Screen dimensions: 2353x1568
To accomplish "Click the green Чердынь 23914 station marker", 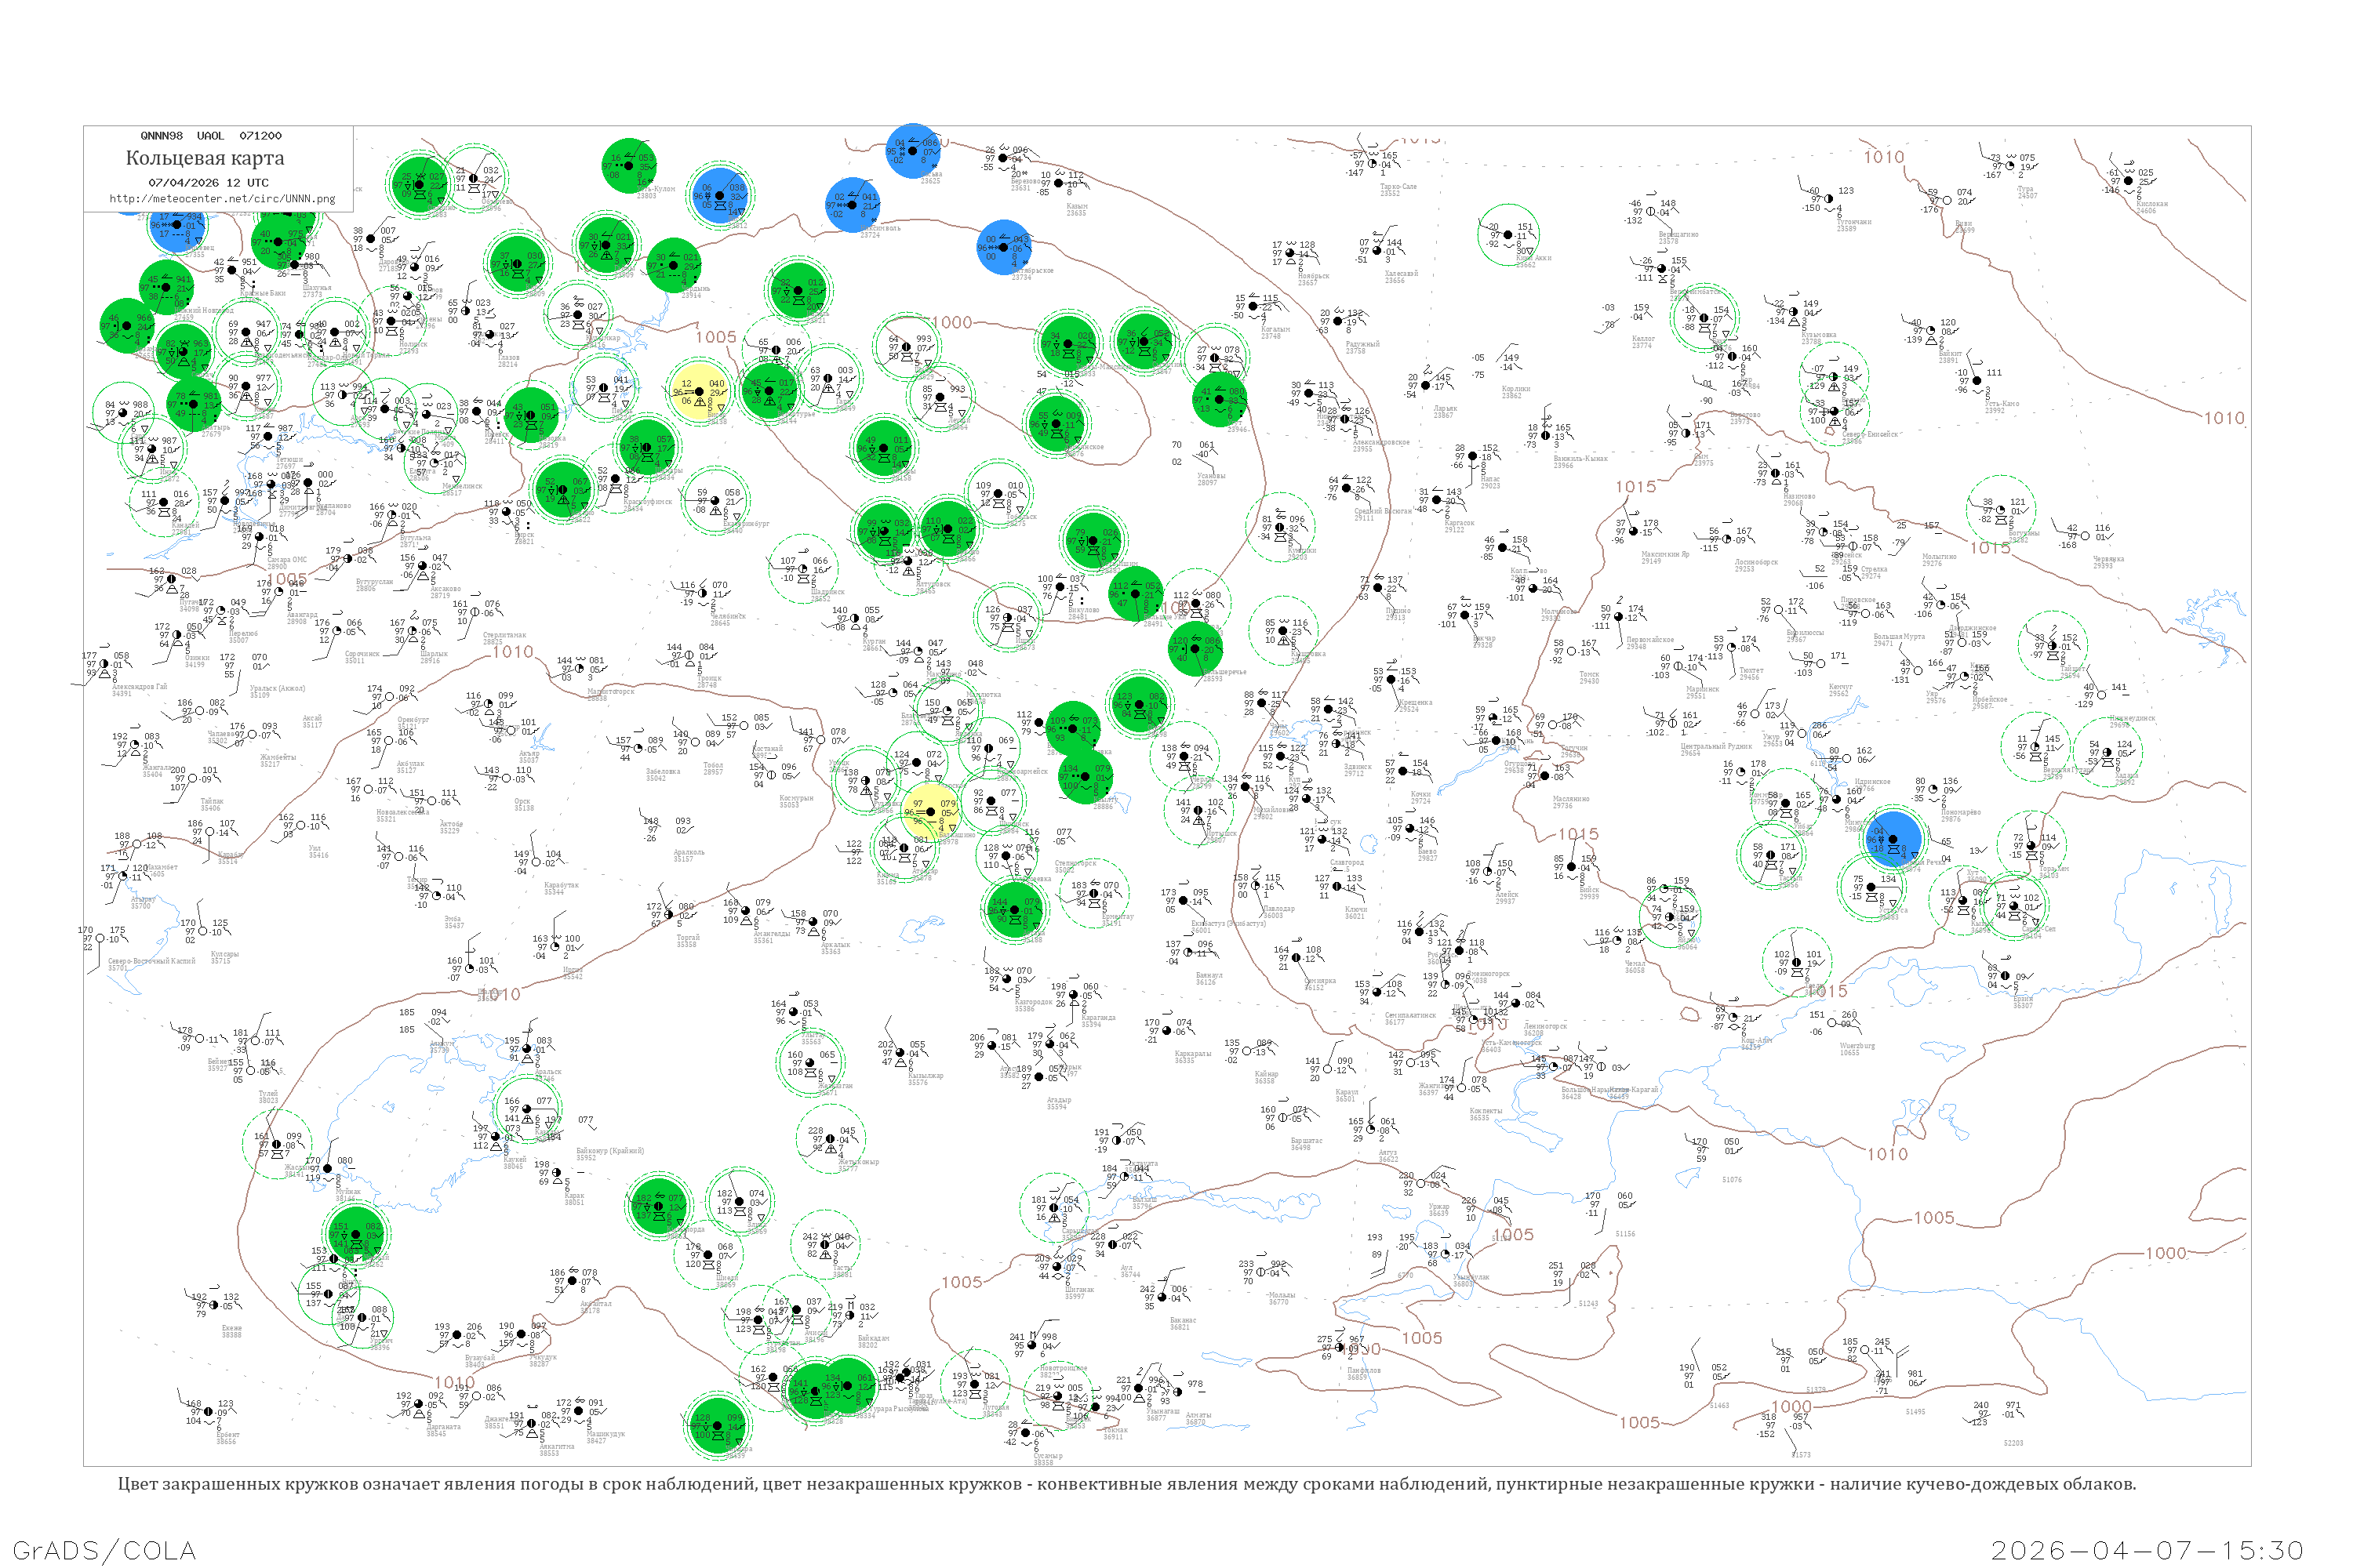I will pos(675,265).
